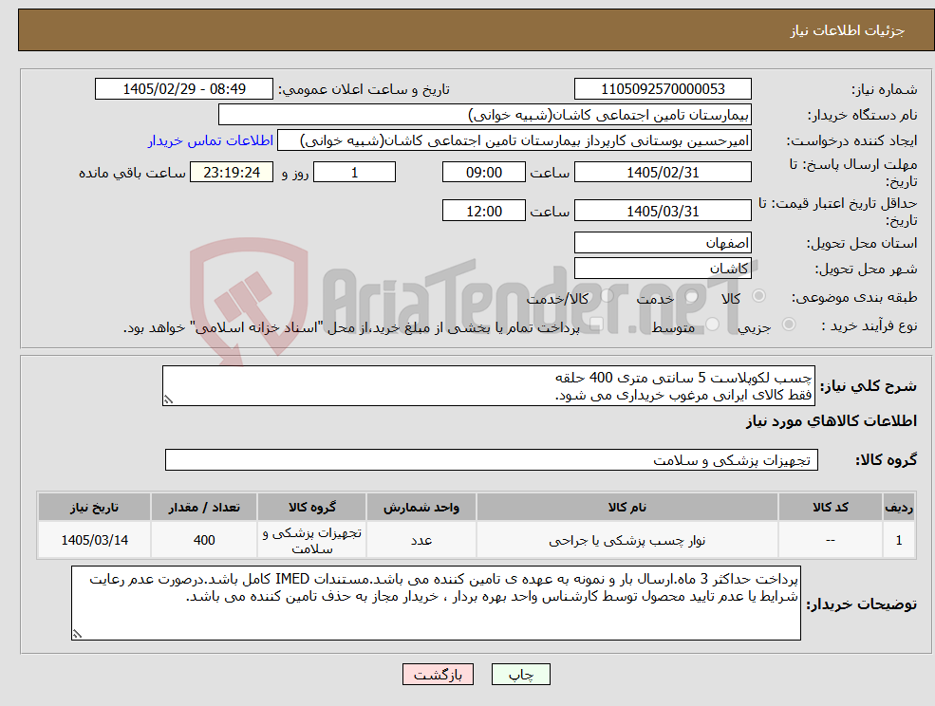Select the جزیی purchase type radio
The image size is (935, 706).
(788, 324)
